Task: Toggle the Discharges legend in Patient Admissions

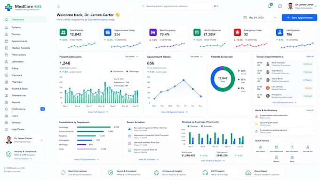Action: coord(133,71)
